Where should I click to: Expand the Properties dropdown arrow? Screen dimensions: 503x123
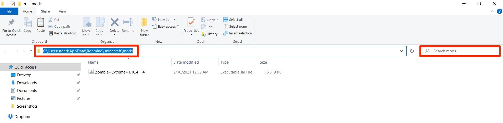click(x=191, y=35)
